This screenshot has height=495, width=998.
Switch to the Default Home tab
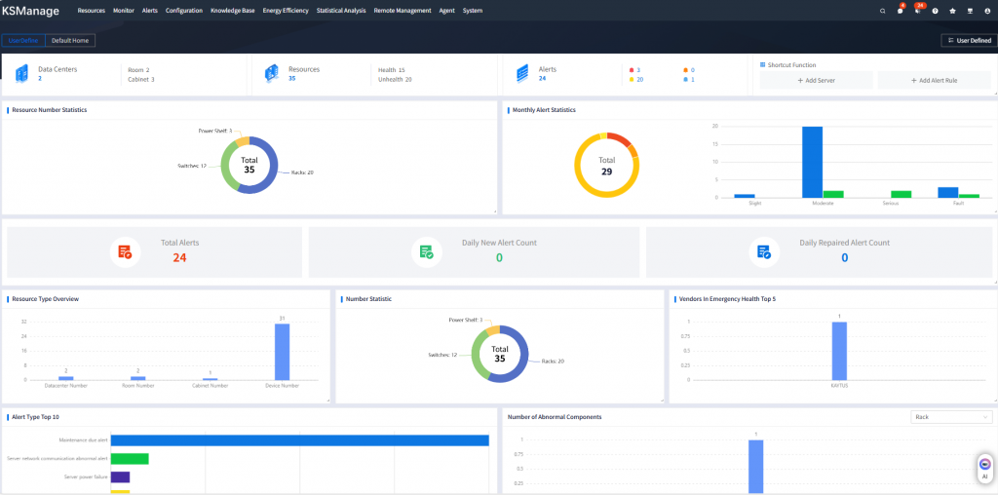[x=70, y=41]
